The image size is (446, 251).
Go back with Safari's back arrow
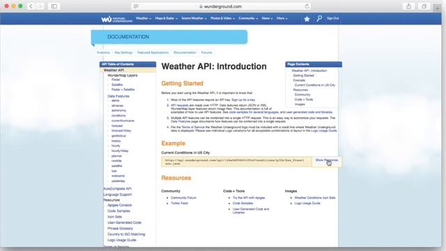tap(31, 6)
